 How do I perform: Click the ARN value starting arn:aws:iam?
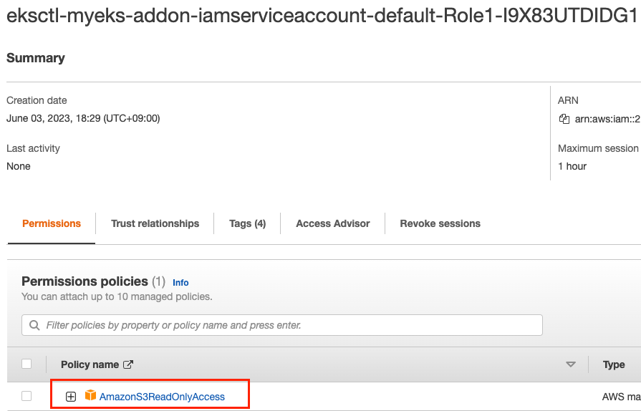(607, 119)
